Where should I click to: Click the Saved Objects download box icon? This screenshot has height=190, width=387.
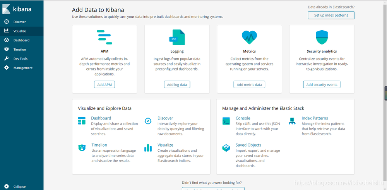226,148
